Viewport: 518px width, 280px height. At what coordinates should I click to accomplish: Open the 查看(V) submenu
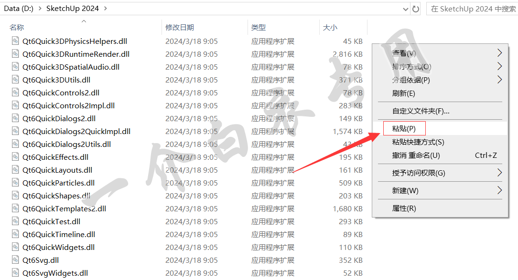pos(440,53)
